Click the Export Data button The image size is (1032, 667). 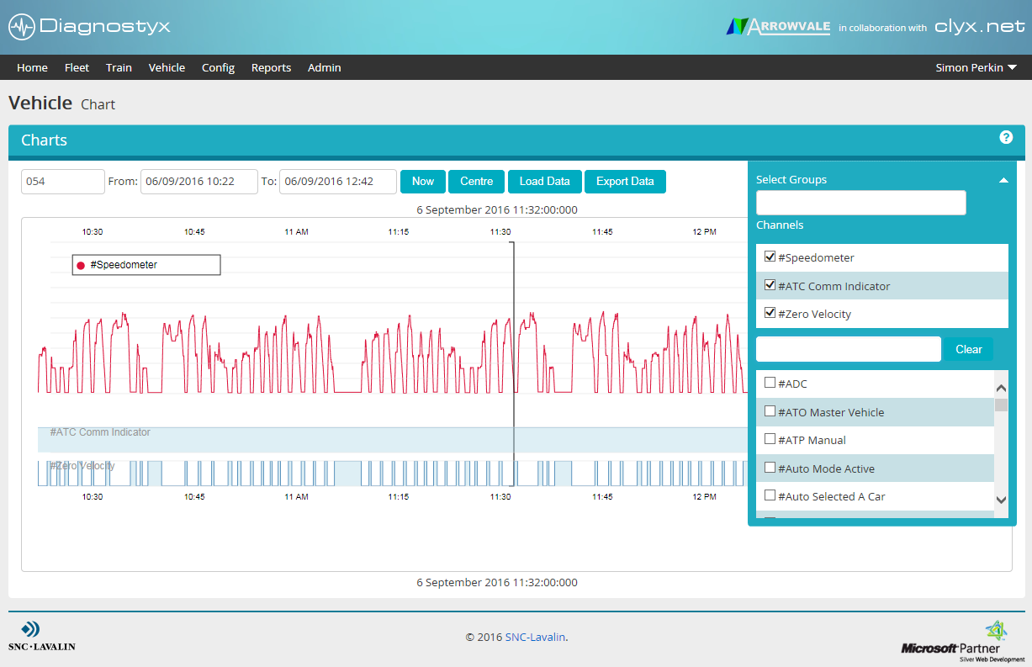coord(625,182)
